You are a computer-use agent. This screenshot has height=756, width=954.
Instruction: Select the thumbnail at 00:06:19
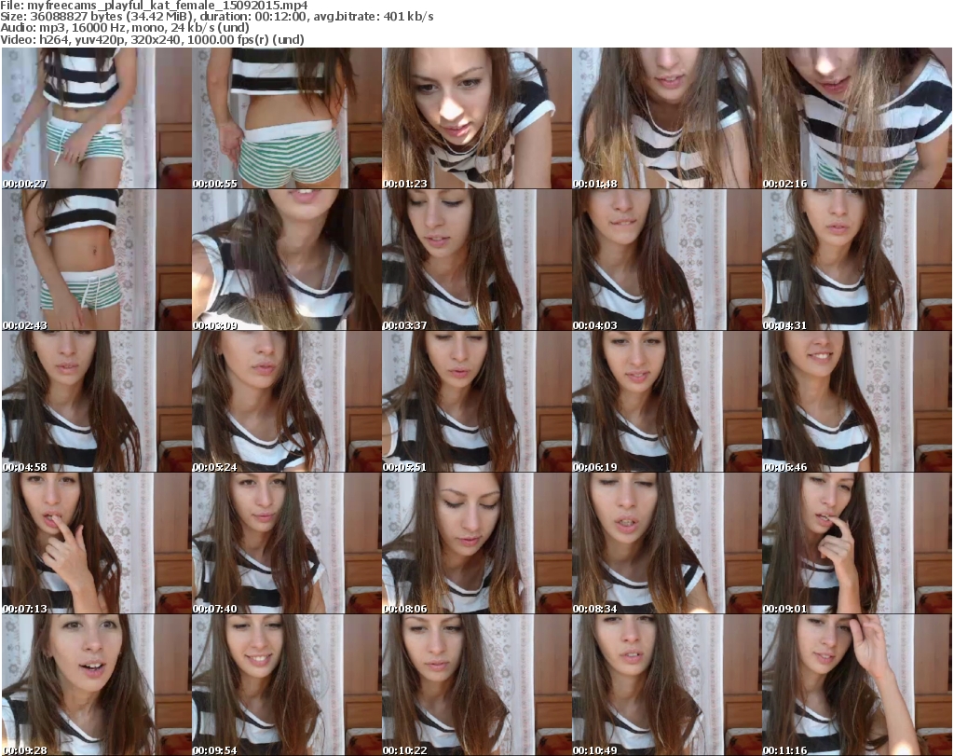pos(667,402)
